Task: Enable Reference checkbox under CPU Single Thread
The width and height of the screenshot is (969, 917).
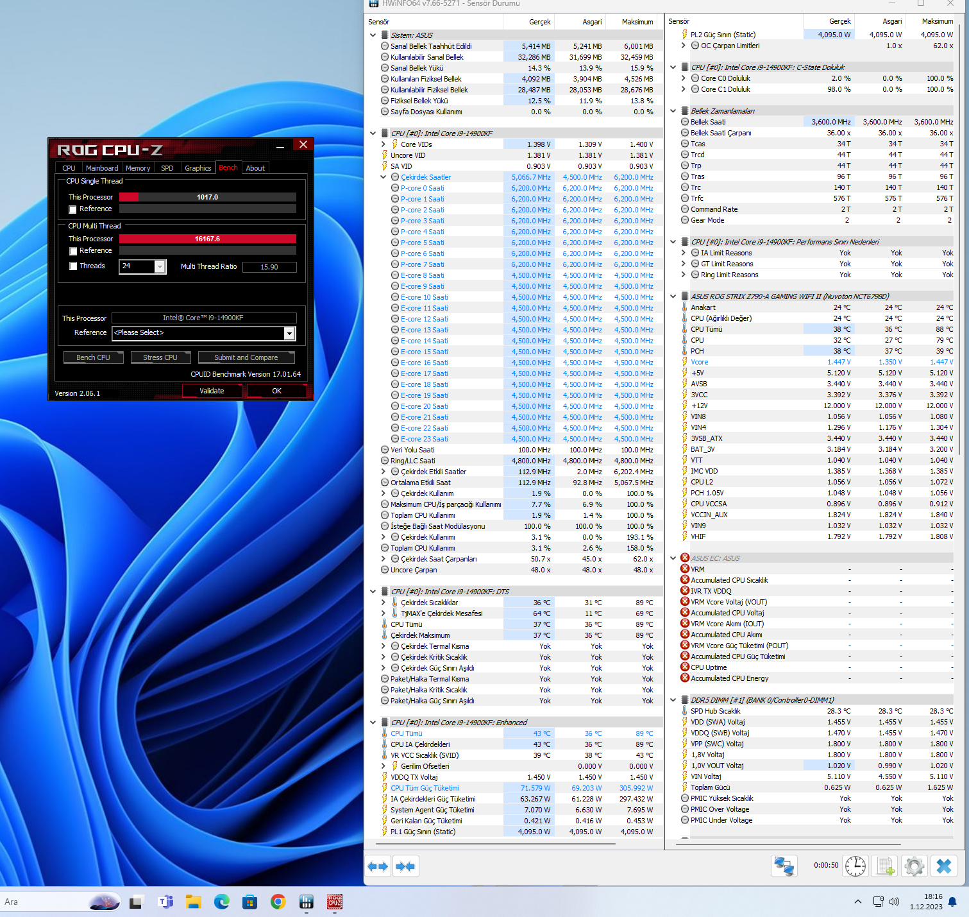Action: point(72,209)
